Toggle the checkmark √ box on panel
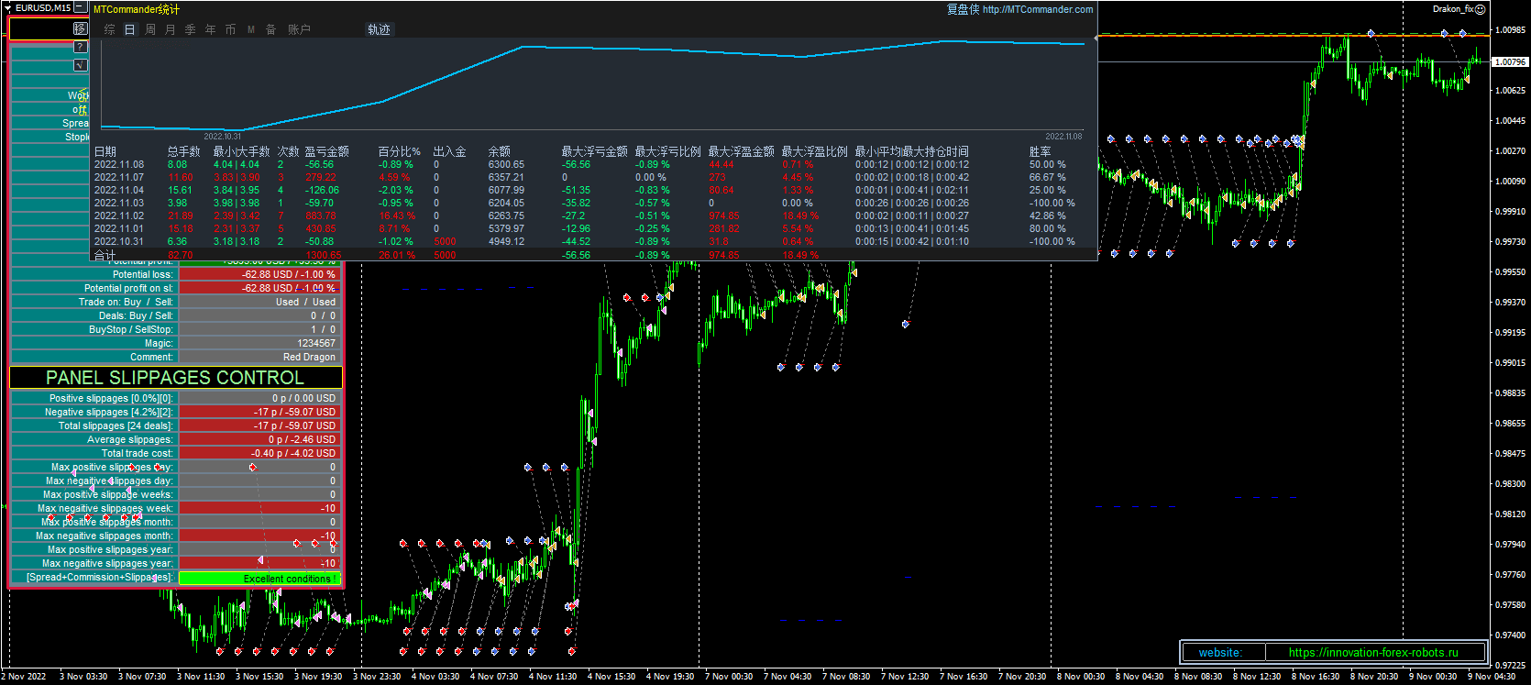 pos(80,65)
